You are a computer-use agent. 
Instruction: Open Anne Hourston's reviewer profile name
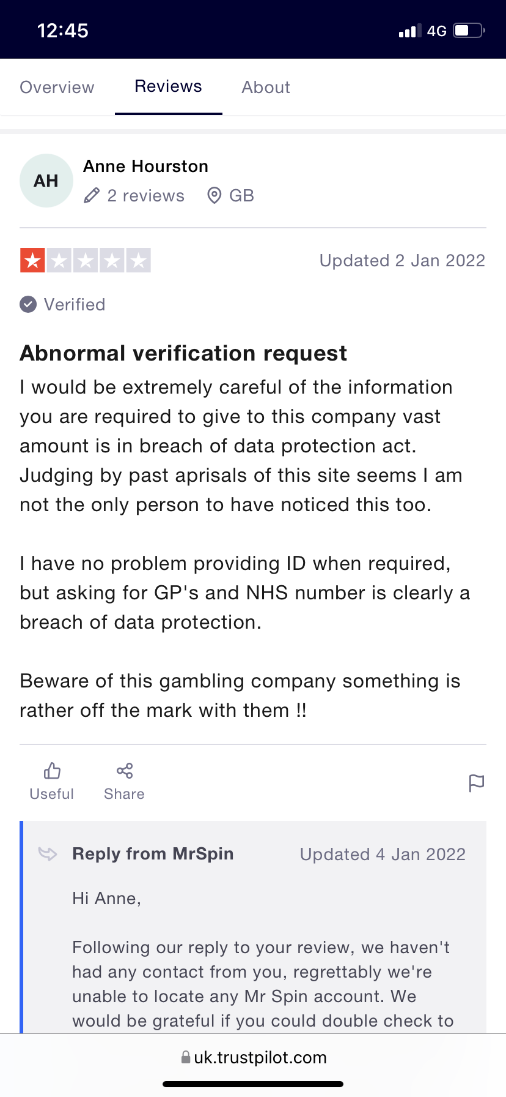pos(145,166)
